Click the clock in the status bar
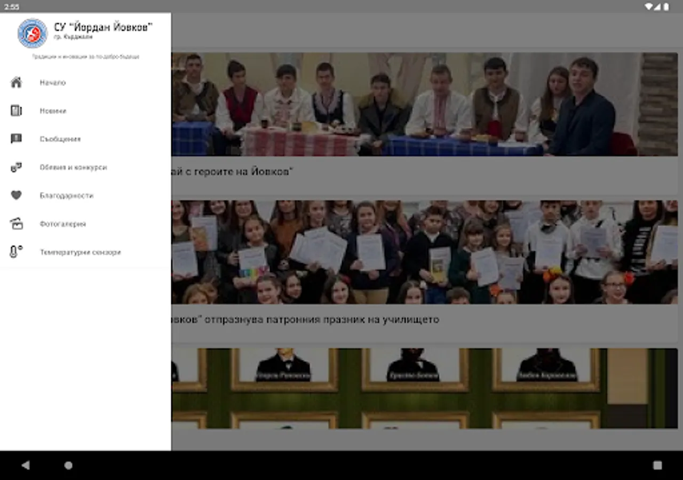Viewport: 683px width, 480px height. coord(12,6)
